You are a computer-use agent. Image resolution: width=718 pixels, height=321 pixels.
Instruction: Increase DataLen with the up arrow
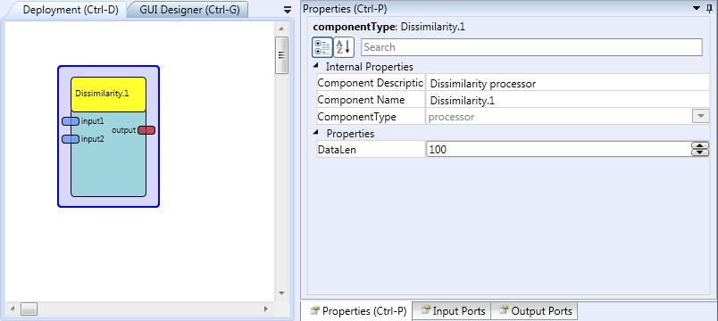(x=699, y=146)
